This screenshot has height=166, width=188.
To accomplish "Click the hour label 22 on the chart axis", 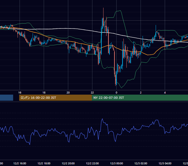I will [92, 93].
